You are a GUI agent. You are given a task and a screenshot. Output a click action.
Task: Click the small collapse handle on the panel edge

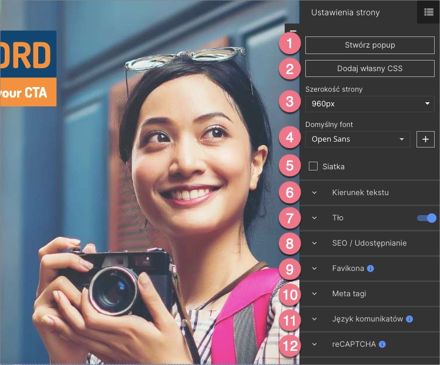pos(294,30)
